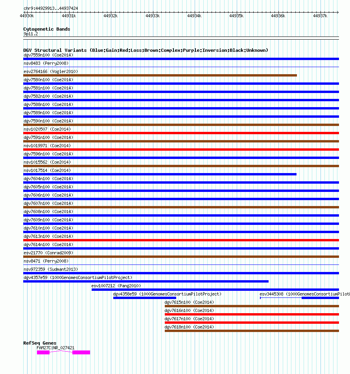Image resolution: width=350 pixels, height=374 pixels.
Task: Click the brown bar under esv21770
Action: pos(181,257)
